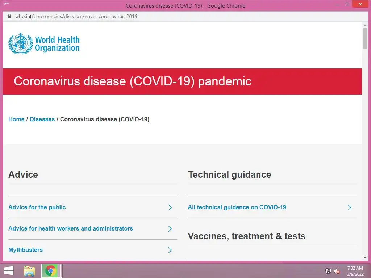Click the muted speaker tray icon
The height and width of the screenshot is (278, 371).
[x=337, y=271]
